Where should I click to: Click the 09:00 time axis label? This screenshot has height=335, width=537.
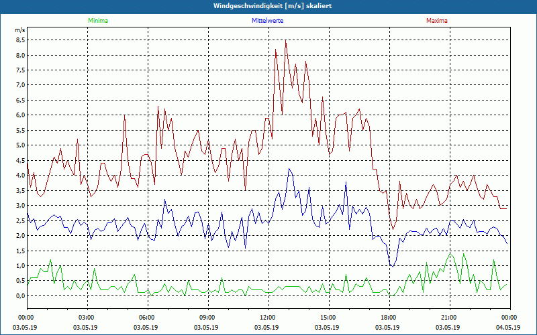pos(208,318)
